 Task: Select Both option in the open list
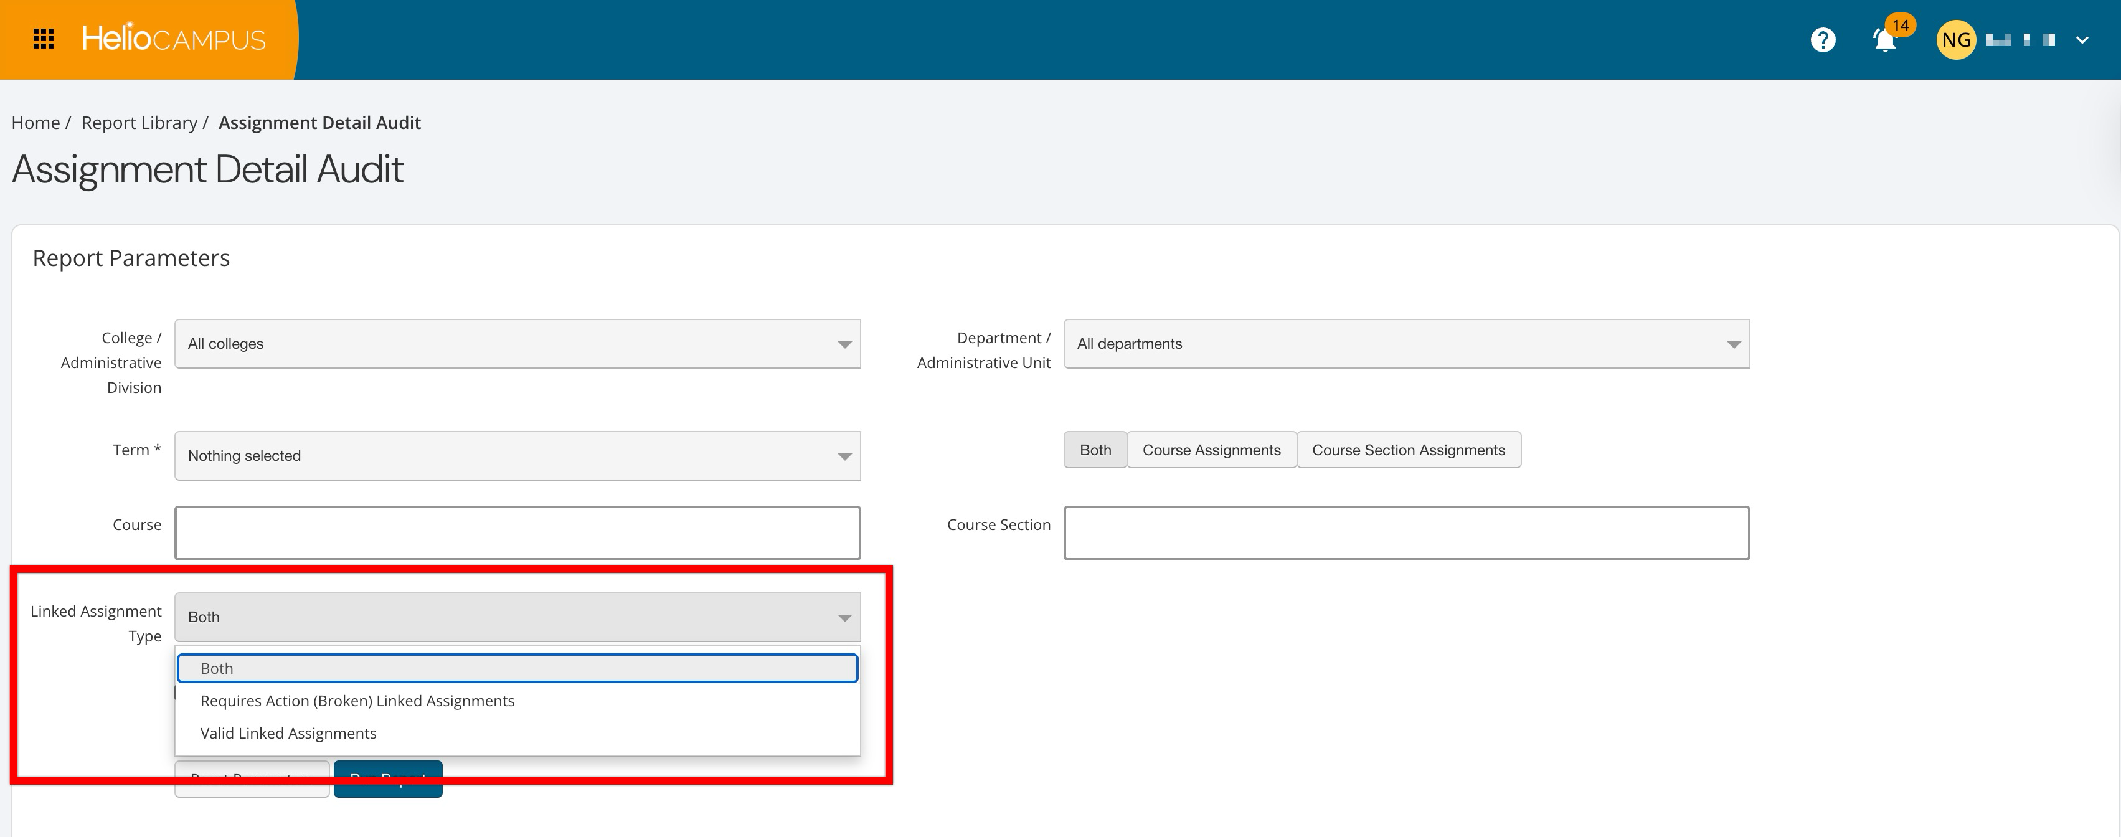pos(517,668)
